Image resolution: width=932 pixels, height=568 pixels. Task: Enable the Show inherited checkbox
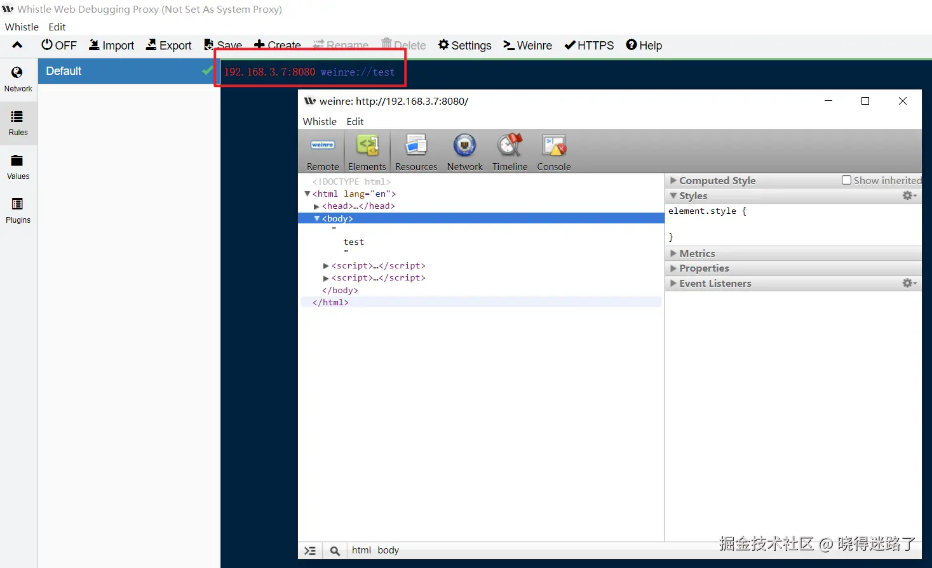(x=846, y=180)
